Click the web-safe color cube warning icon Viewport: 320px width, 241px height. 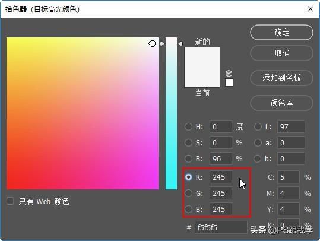click(x=229, y=74)
